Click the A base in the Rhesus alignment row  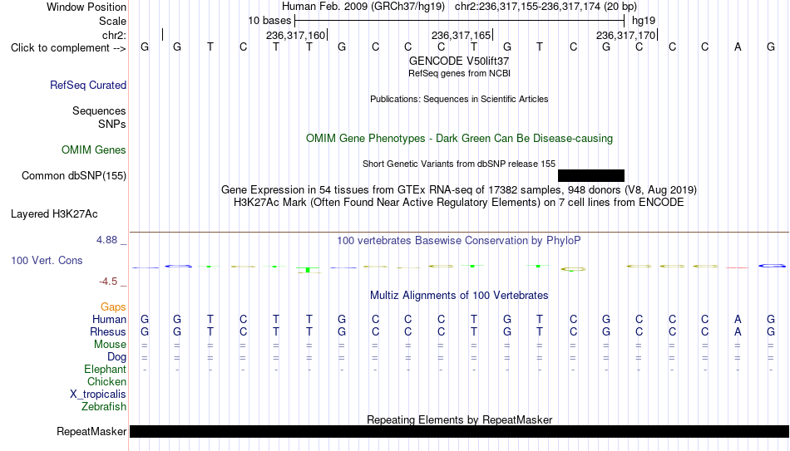[738, 332]
